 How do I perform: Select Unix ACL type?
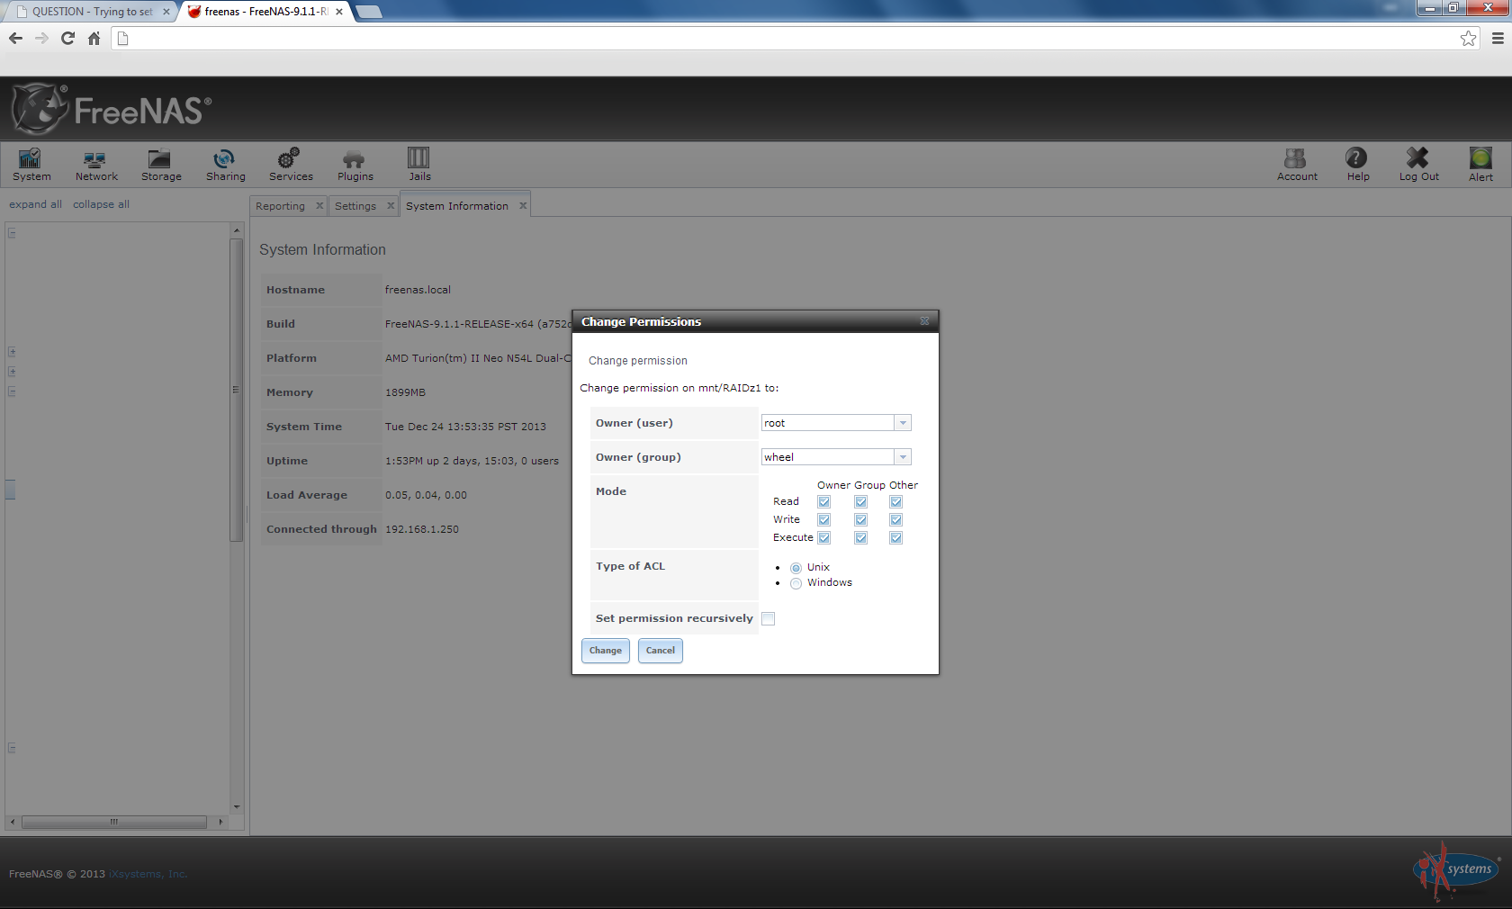[796, 568]
